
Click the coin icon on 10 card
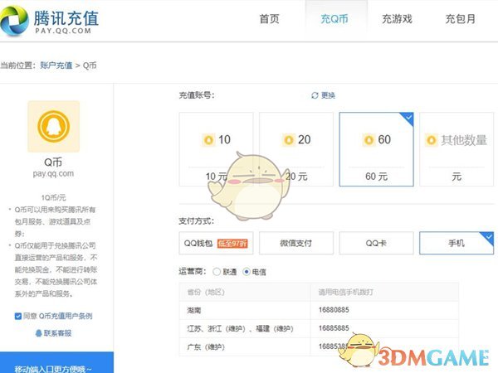[208, 140]
